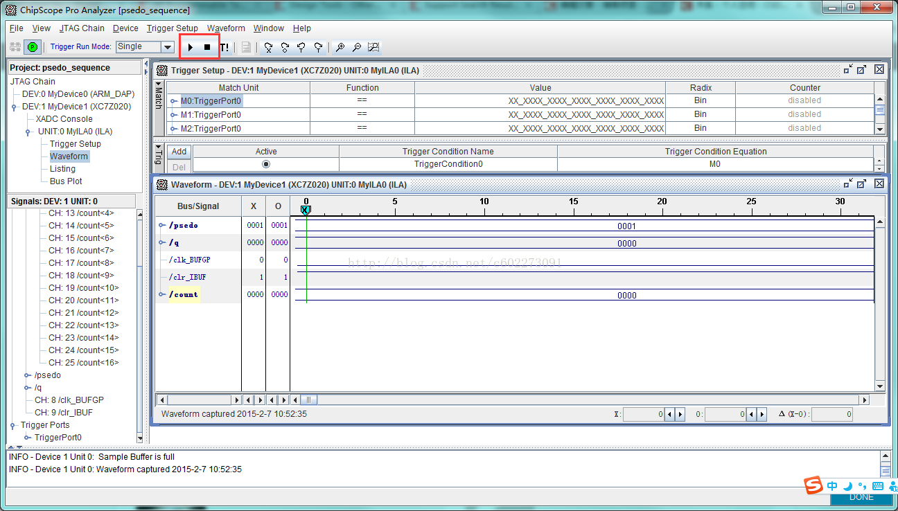Expand the /psedo bus in waveform

(162, 225)
